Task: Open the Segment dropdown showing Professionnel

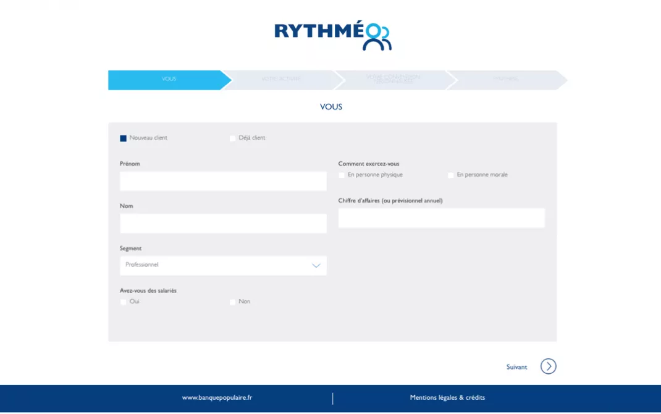Action: (x=223, y=266)
